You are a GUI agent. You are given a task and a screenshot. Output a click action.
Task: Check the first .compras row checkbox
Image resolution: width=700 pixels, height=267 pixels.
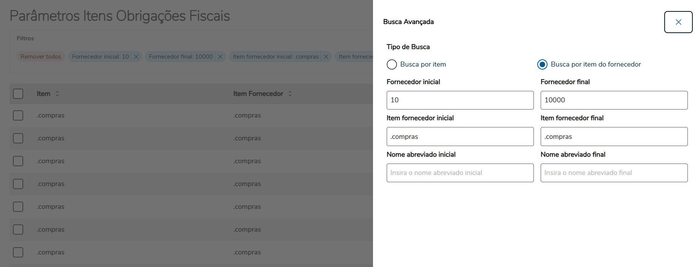point(18,115)
